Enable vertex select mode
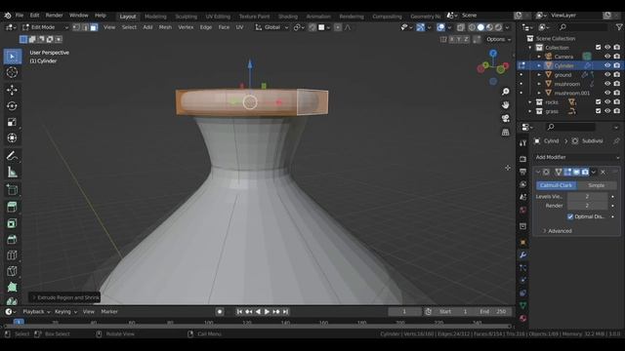The width and height of the screenshot is (625, 351). pyautogui.click(x=76, y=27)
